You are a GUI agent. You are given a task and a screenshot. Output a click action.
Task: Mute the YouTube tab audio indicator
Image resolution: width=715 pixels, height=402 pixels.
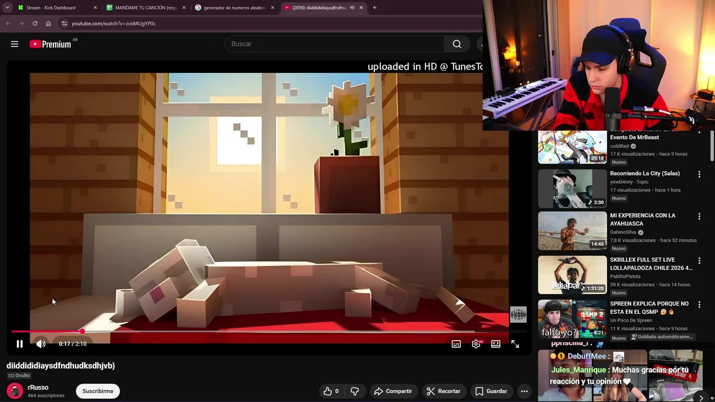(x=352, y=8)
